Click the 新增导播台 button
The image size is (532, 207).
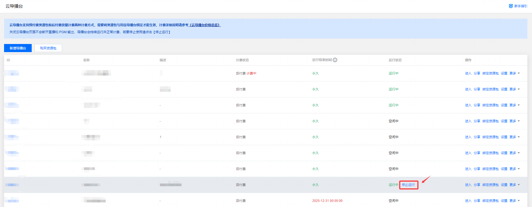pos(18,48)
